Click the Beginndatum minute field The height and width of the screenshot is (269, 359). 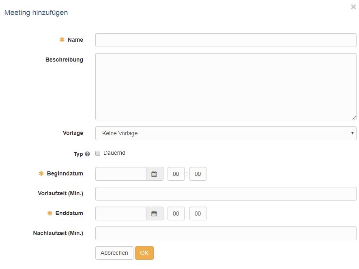point(198,174)
